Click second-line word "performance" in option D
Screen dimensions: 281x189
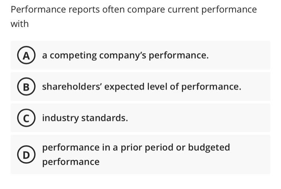tap(71, 162)
